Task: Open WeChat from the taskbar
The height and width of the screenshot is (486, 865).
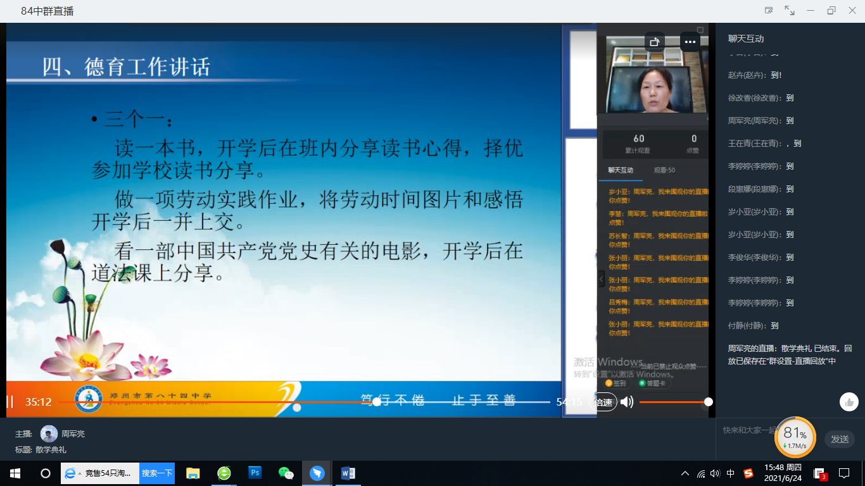Action: click(x=286, y=473)
